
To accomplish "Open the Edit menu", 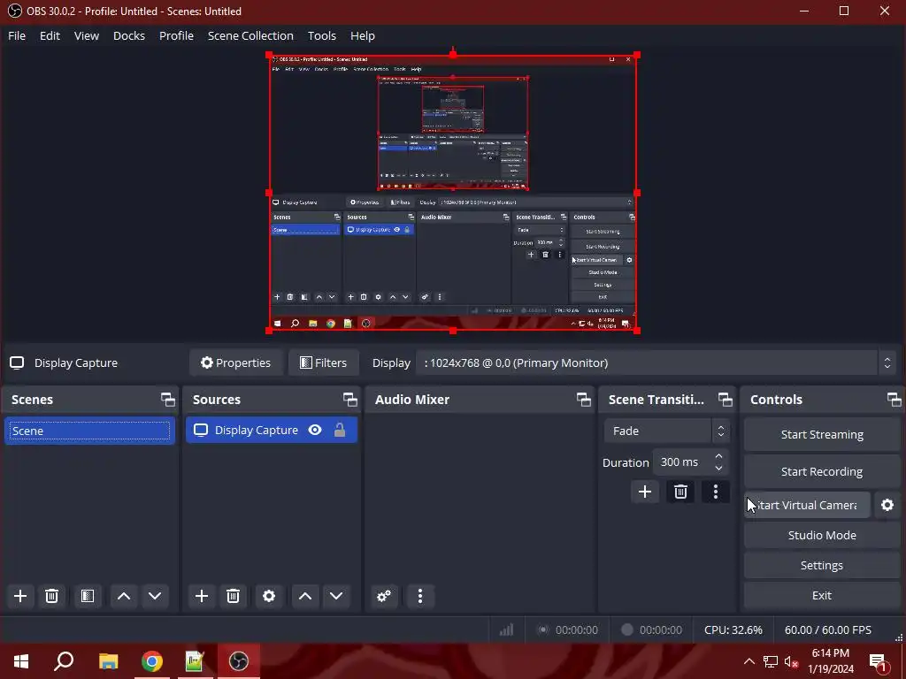I will pyautogui.click(x=50, y=35).
